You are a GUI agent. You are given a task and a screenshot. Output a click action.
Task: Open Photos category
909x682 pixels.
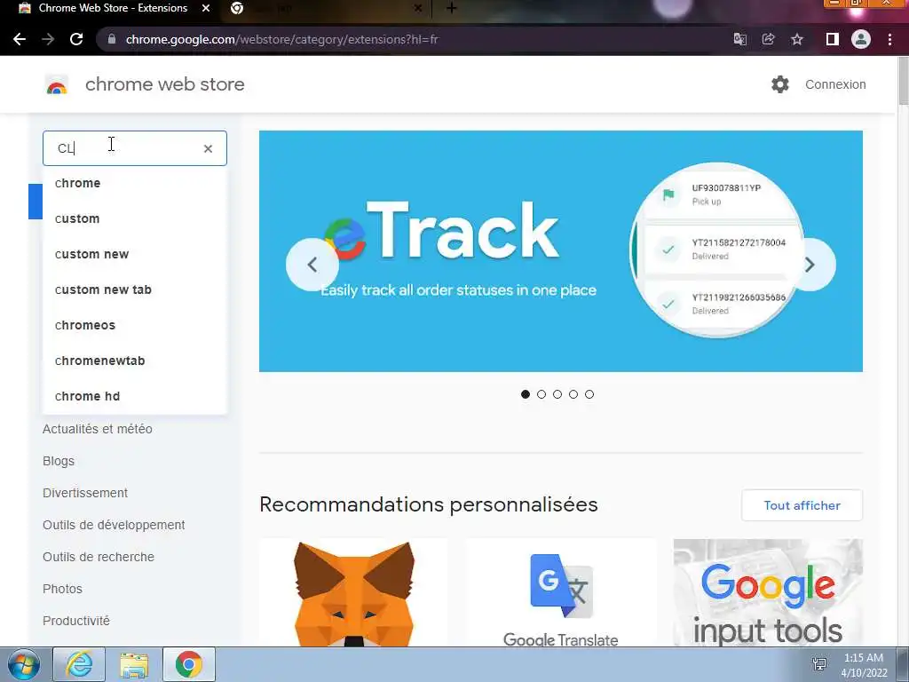[63, 589]
